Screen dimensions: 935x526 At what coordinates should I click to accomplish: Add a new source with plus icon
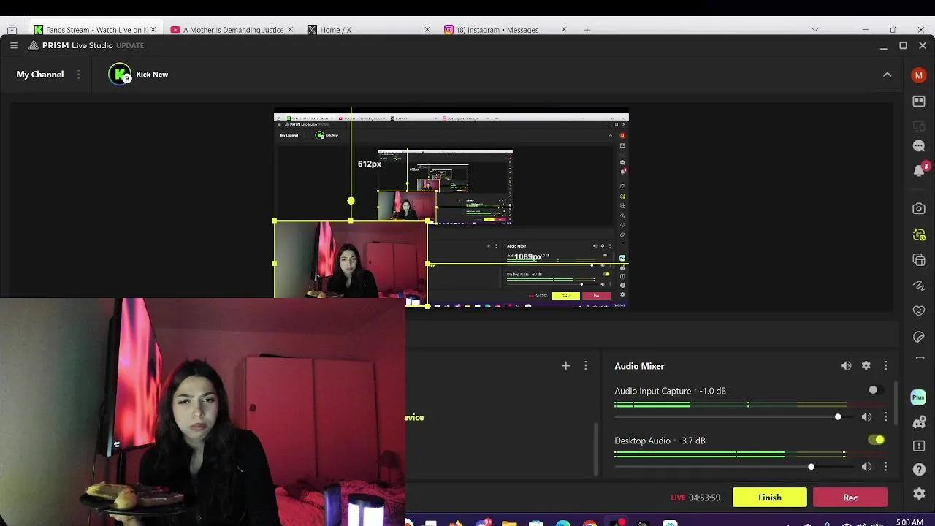[x=565, y=365]
